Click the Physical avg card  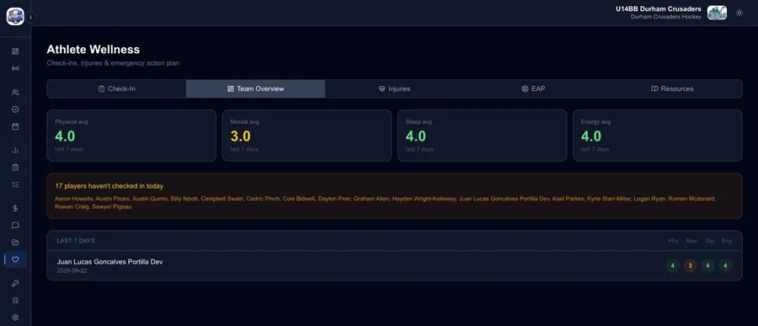[131, 136]
